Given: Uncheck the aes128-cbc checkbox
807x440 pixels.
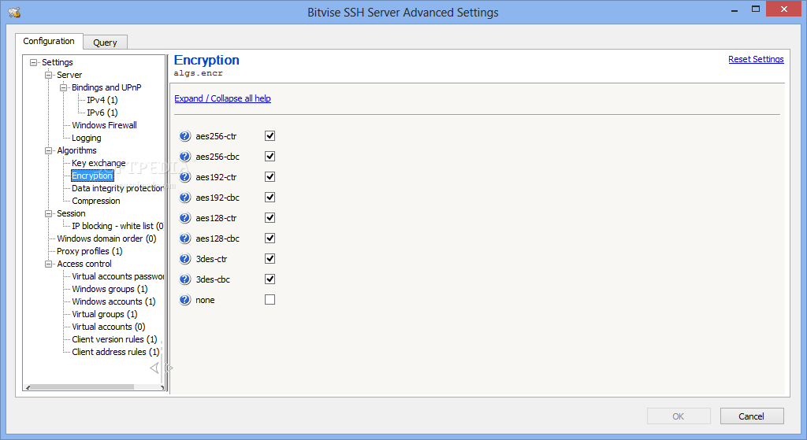Looking at the screenshot, I should coord(270,238).
